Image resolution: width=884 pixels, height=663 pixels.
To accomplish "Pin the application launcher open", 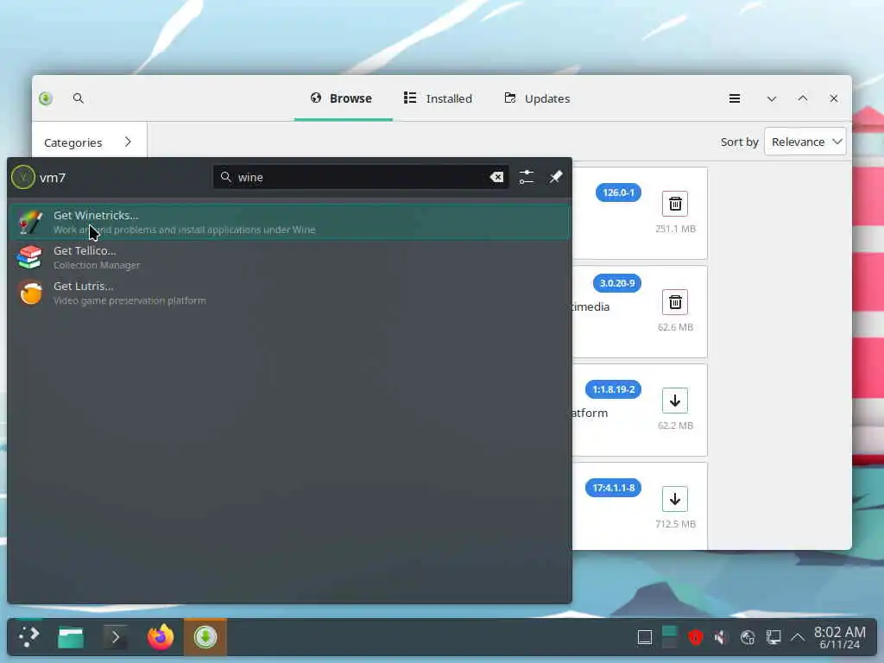I will coord(555,177).
